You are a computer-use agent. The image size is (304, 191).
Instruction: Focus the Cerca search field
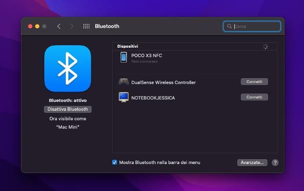[x=252, y=26]
